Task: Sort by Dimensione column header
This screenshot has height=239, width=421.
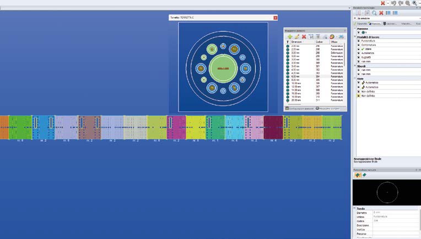Action: (x=303, y=42)
